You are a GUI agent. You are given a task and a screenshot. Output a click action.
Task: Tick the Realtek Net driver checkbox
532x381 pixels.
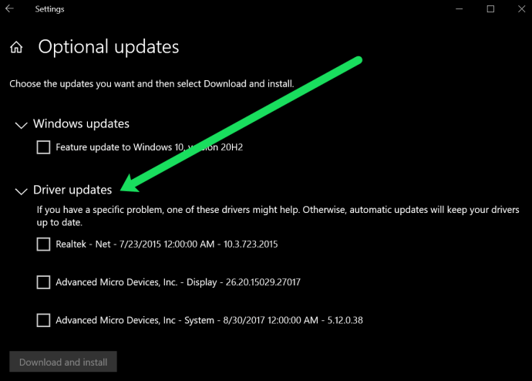[43, 244]
